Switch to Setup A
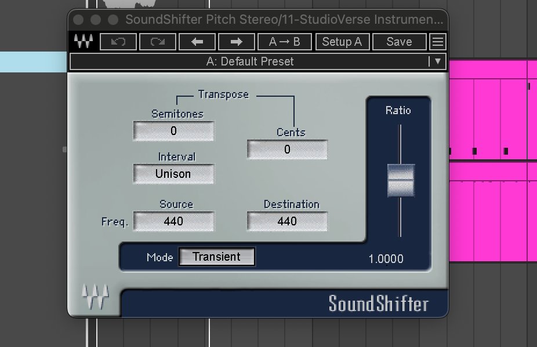537x347 pixels. tap(342, 41)
